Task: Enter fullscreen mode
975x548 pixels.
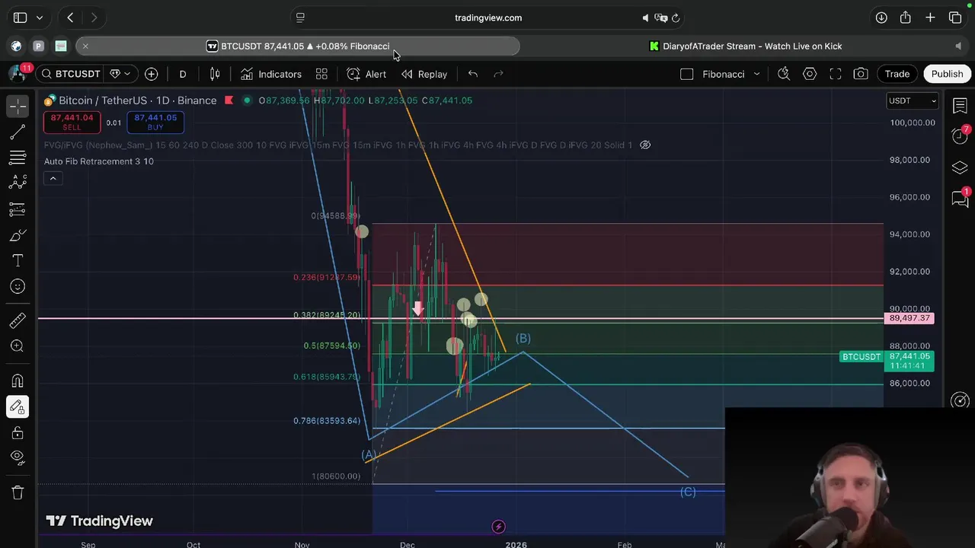Action: click(836, 74)
